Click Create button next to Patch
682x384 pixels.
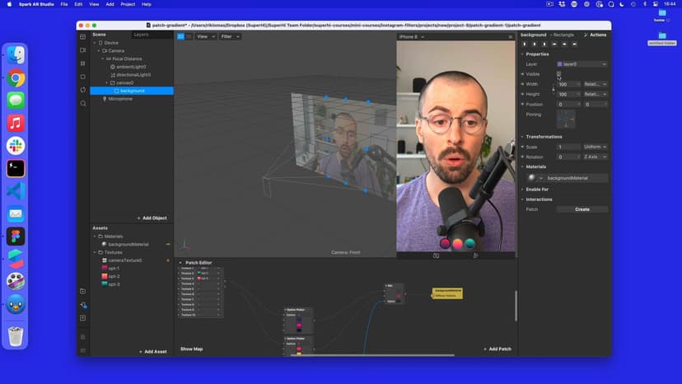point(582,209)
